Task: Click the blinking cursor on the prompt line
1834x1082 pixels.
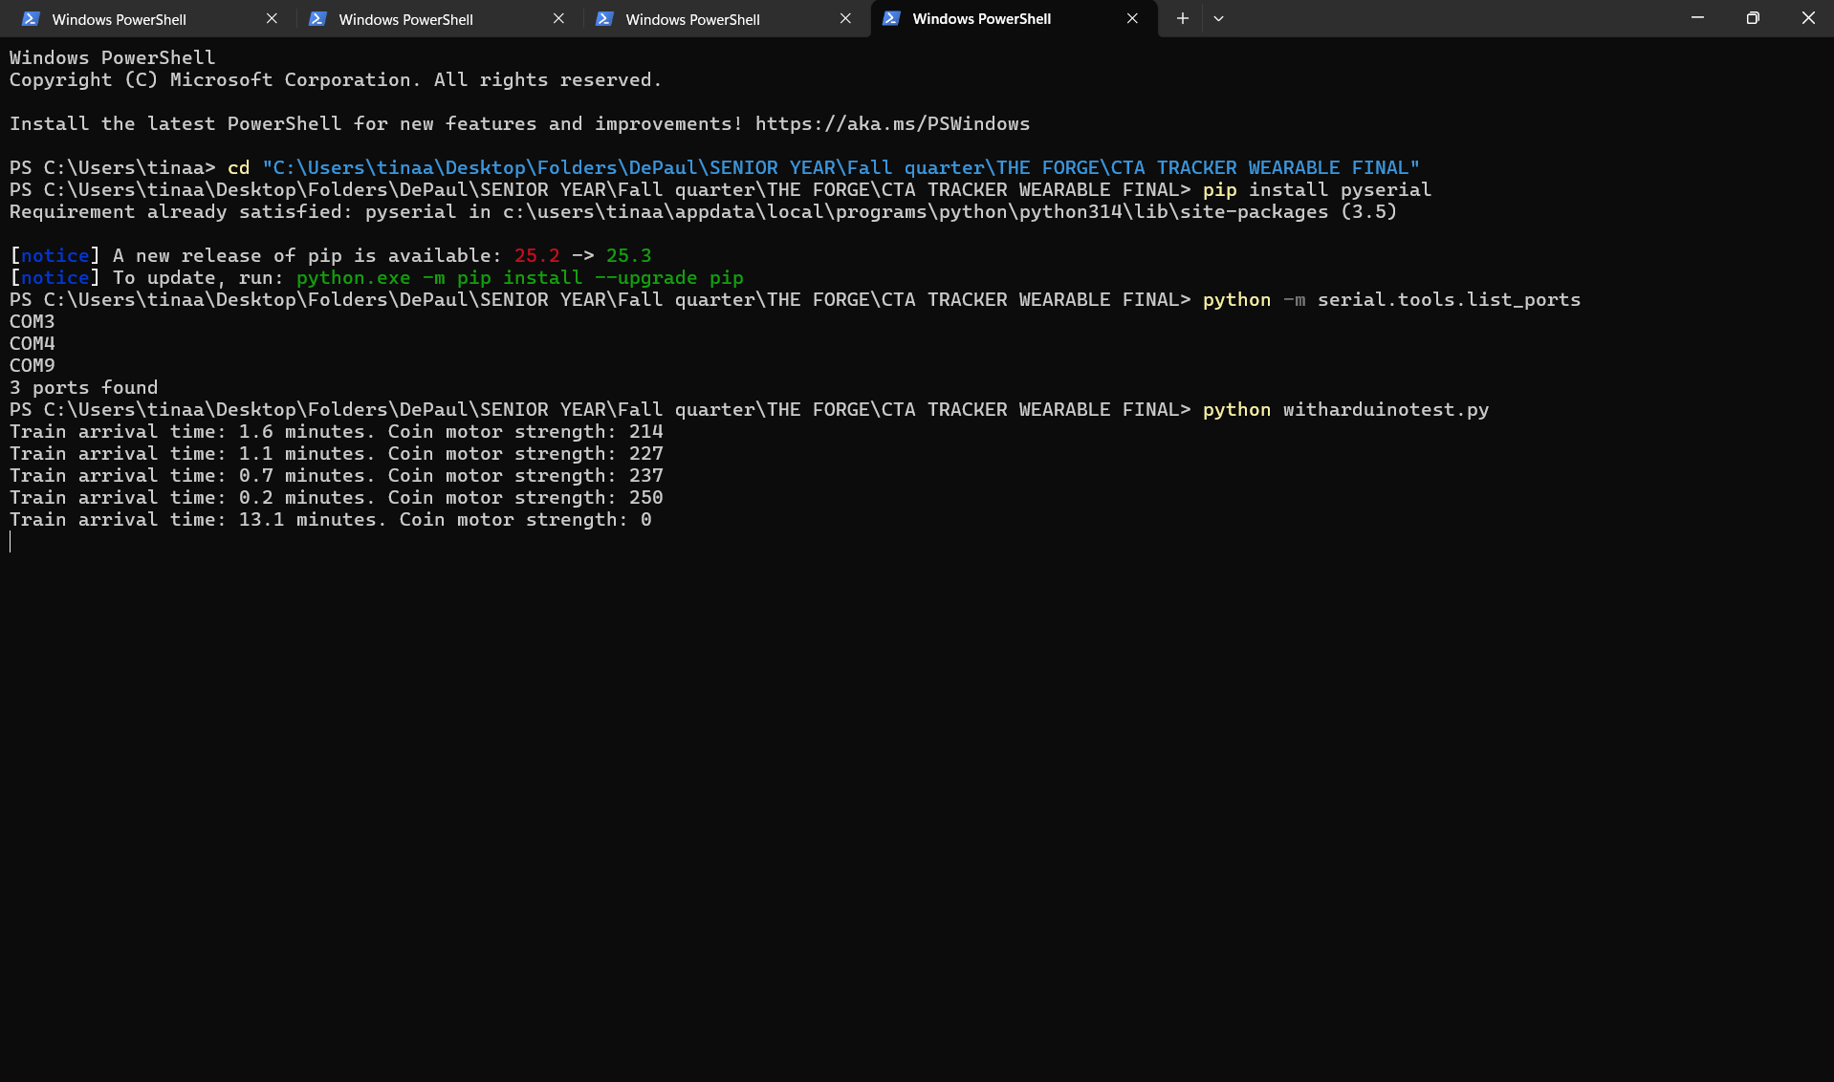Action: [11, 541]
